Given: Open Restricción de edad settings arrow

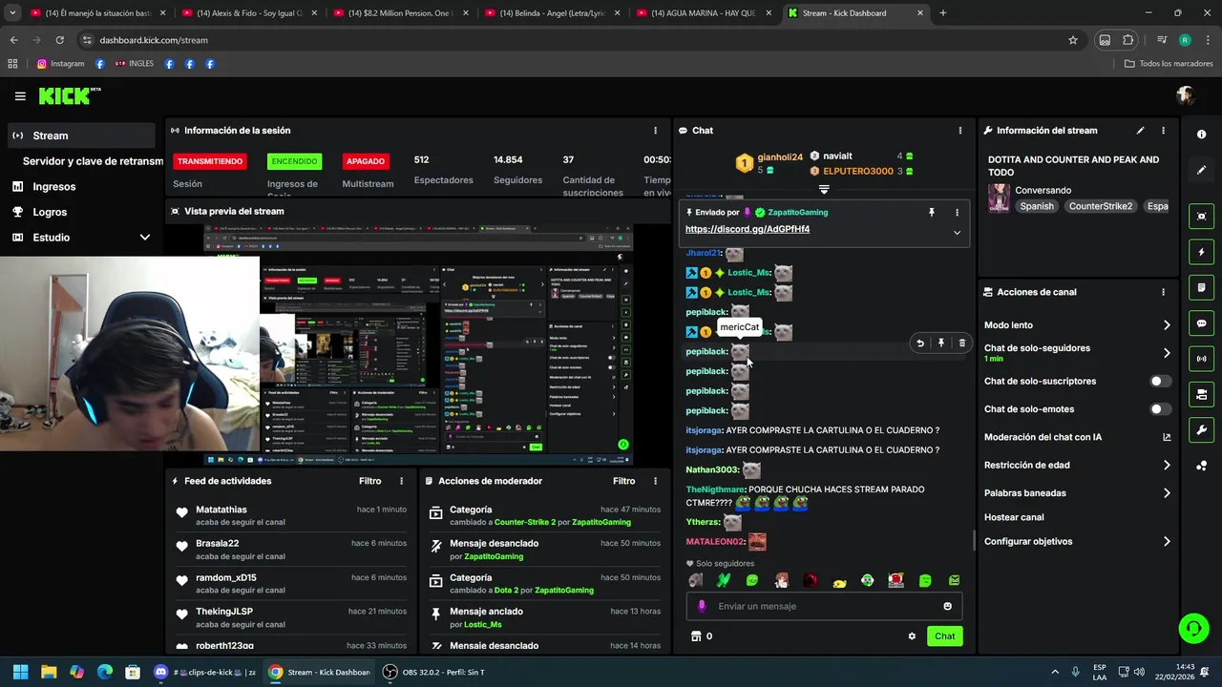Looking at the screenshot, I should pos(1167,466).
